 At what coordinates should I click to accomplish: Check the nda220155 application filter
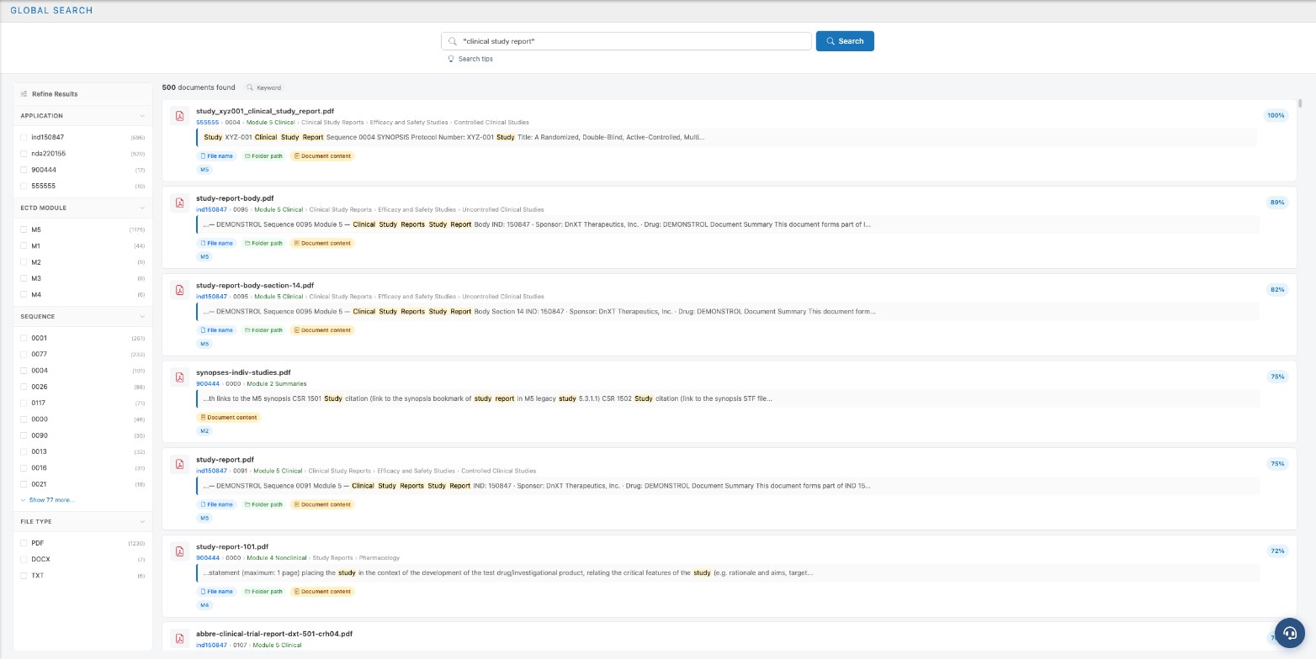coord(24,154)
